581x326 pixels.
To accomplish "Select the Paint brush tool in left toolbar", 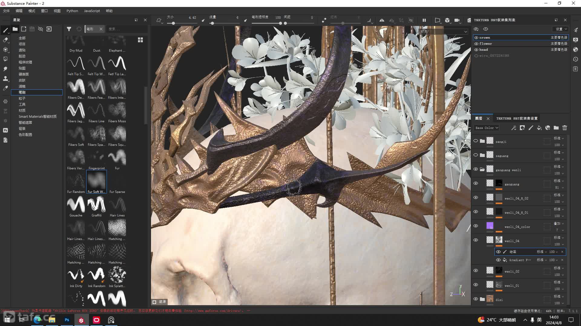I will tap(5, 30).
